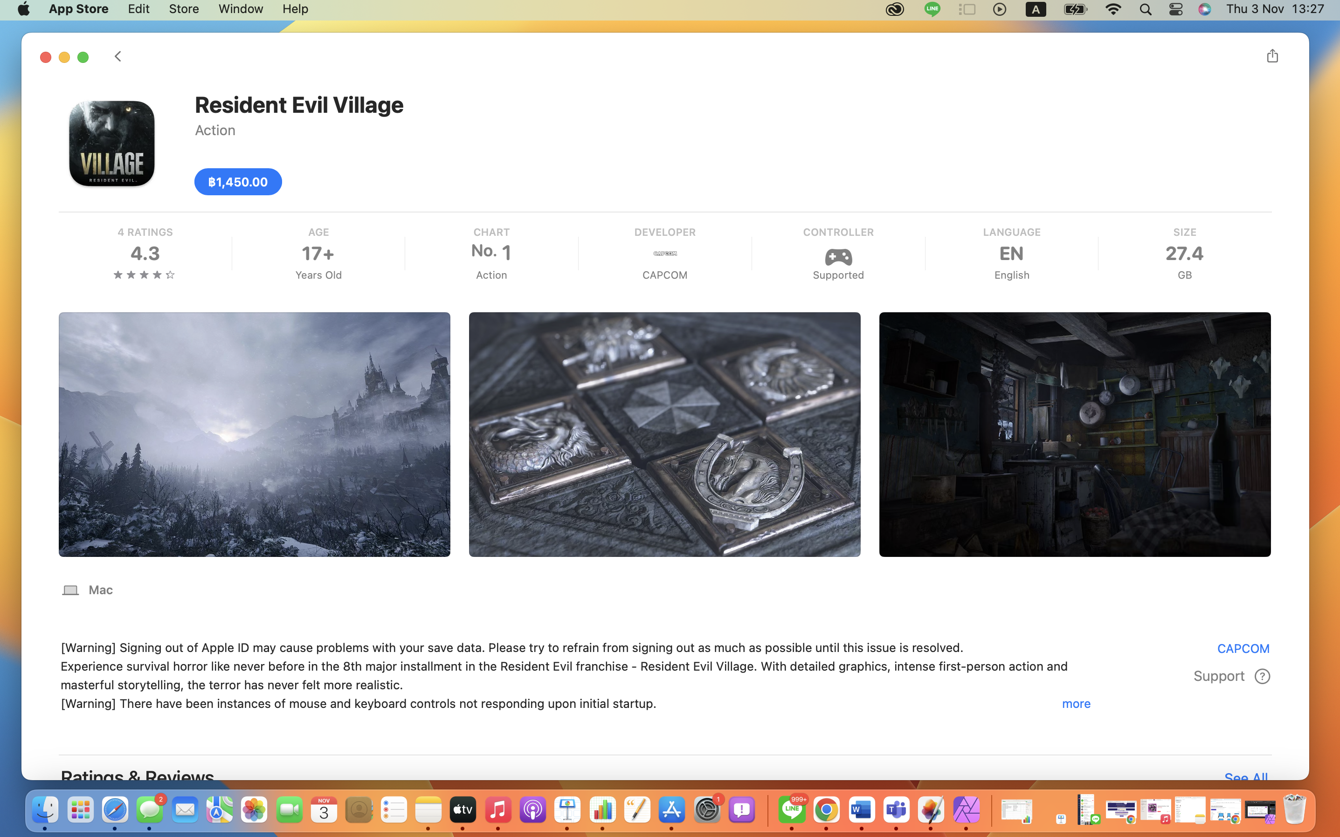Click the Support question mark icon
Screen dimensions: 1340x837
1262,676
